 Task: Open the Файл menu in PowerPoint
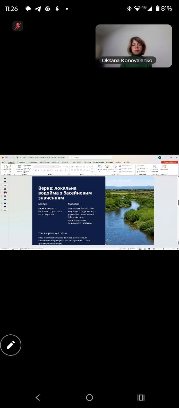4,162
